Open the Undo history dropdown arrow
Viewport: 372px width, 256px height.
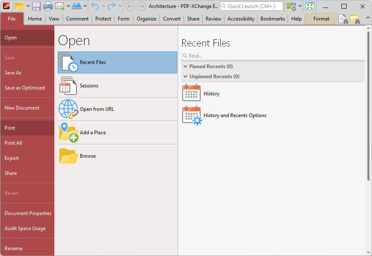(x=103, y=6)
